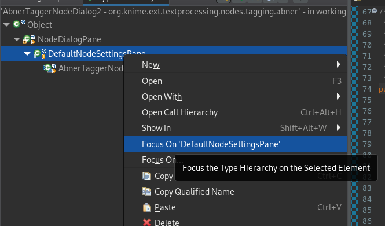Collapse the Object tree node
The image size is (385, 226).
[6, 24]
